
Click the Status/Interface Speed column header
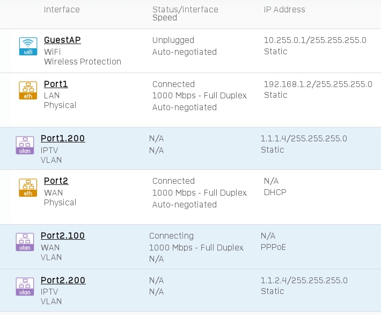click(x=185, y=13)
